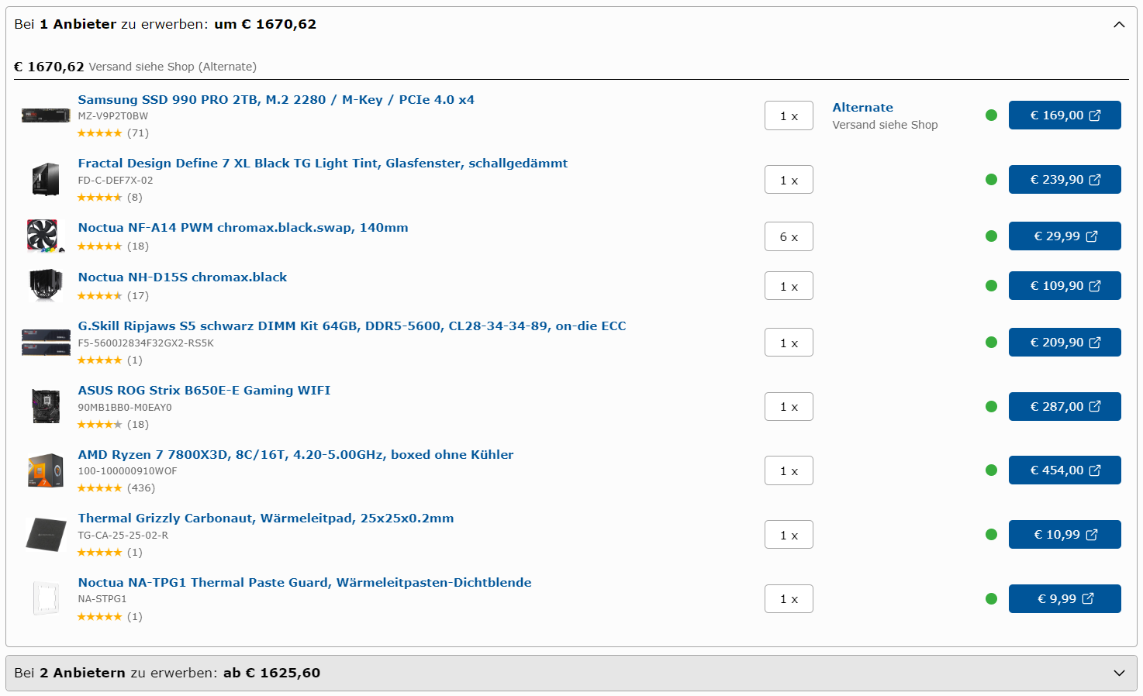This screenshot has width=1143, height=696.
Task: Click the ASUS ROG Strix motherboard thumbnail
Action: click(46, 406)
